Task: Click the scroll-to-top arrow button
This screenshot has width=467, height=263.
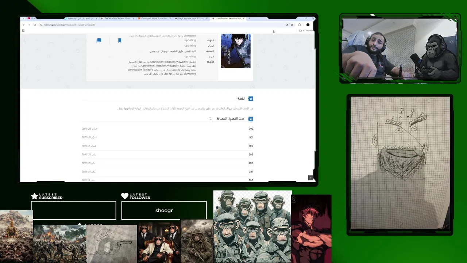Action: [x=310, y=178]
